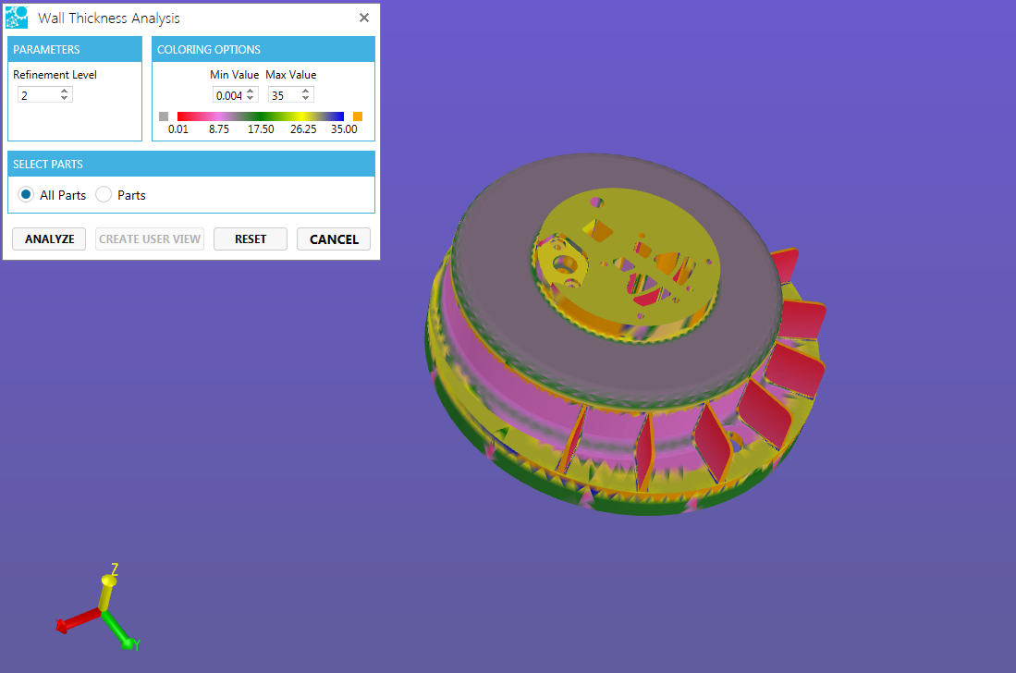Viewport: 1016px width, 673px height.
Task: Close the Wall Thickness Analysis dialog
Action: pyautogui.click(x=364, y=18)
